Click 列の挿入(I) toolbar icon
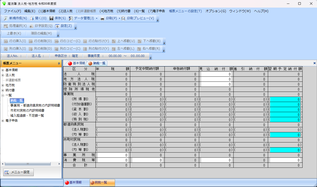The height and width of the screenshot is (187, 317). pos(6,49)
